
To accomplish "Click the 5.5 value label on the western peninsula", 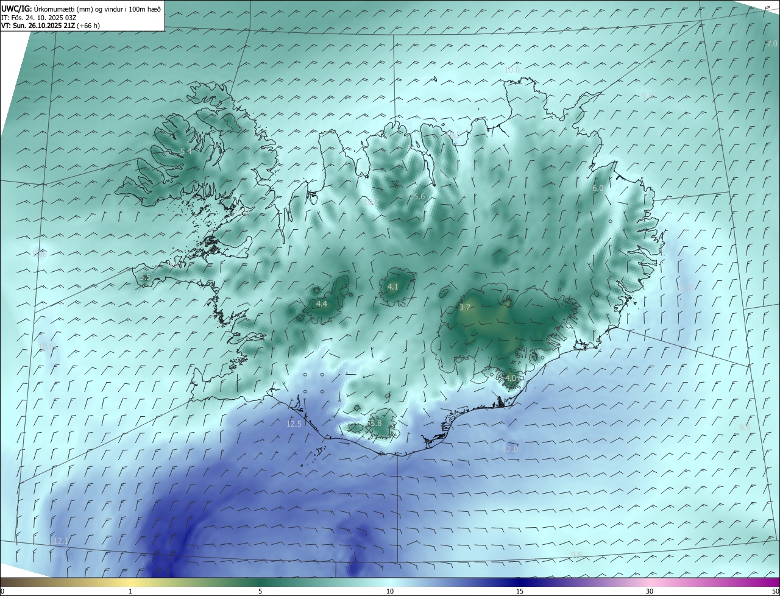I will coord(144,277).
